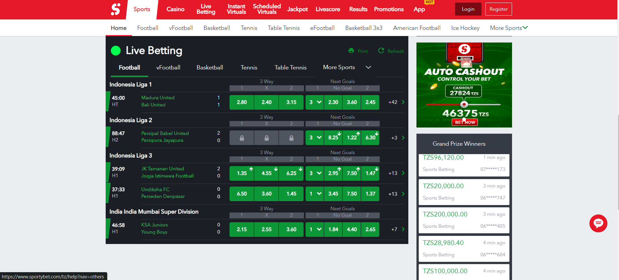Select KSA Juniors next goal odds 1.84
The width and height of the screenshot is (619, 280).
point(333,229)
